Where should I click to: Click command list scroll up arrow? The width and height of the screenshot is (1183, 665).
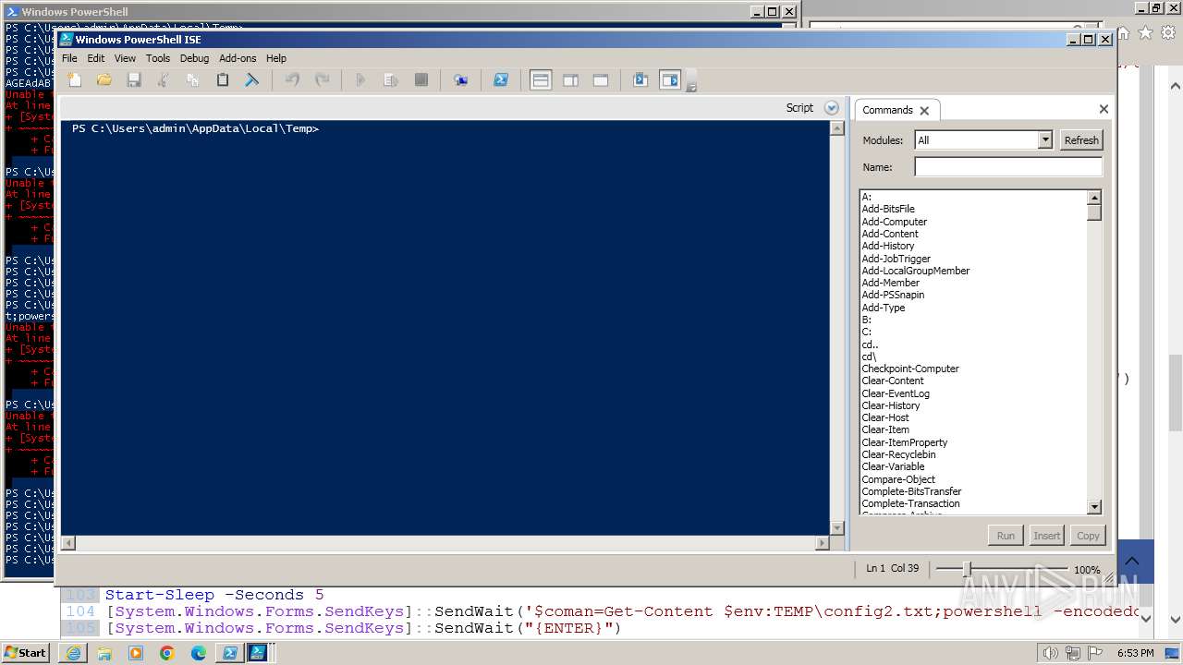(x=1094, y=198)
